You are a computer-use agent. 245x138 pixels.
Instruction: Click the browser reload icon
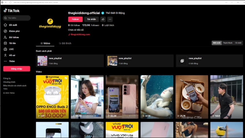[x=10, y=2]
